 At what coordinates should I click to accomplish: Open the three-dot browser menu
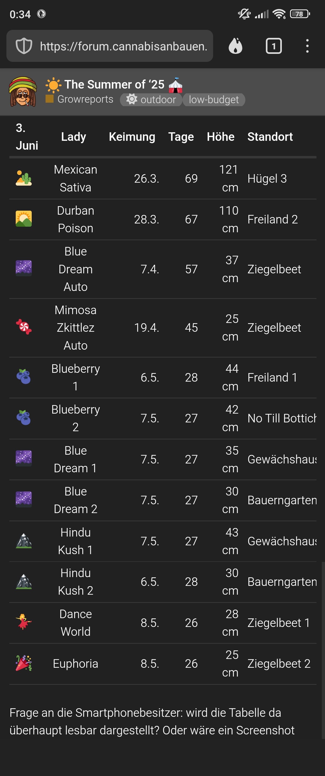click(x=307, y=46)
